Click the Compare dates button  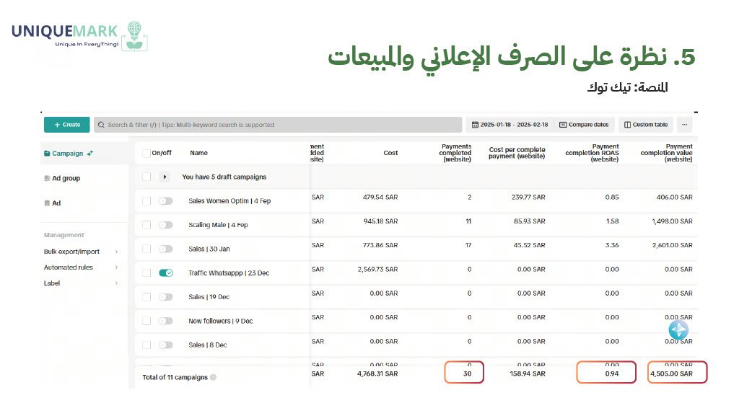tap(584, 125)
